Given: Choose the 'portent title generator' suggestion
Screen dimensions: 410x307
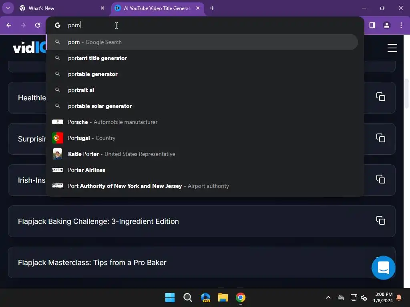Looking at the screenshot, I should (202, 58).
